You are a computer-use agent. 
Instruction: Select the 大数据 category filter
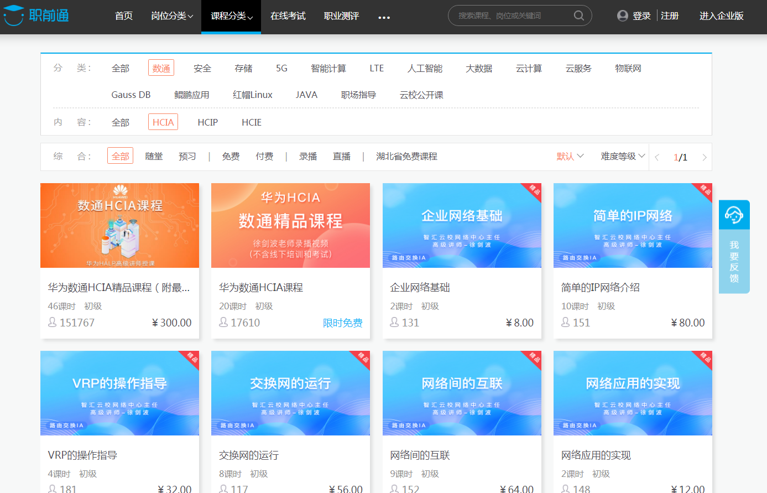479,68
